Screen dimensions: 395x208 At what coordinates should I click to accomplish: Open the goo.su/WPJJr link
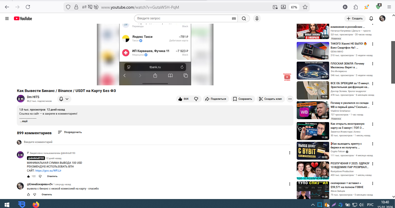tap(48, 171)
